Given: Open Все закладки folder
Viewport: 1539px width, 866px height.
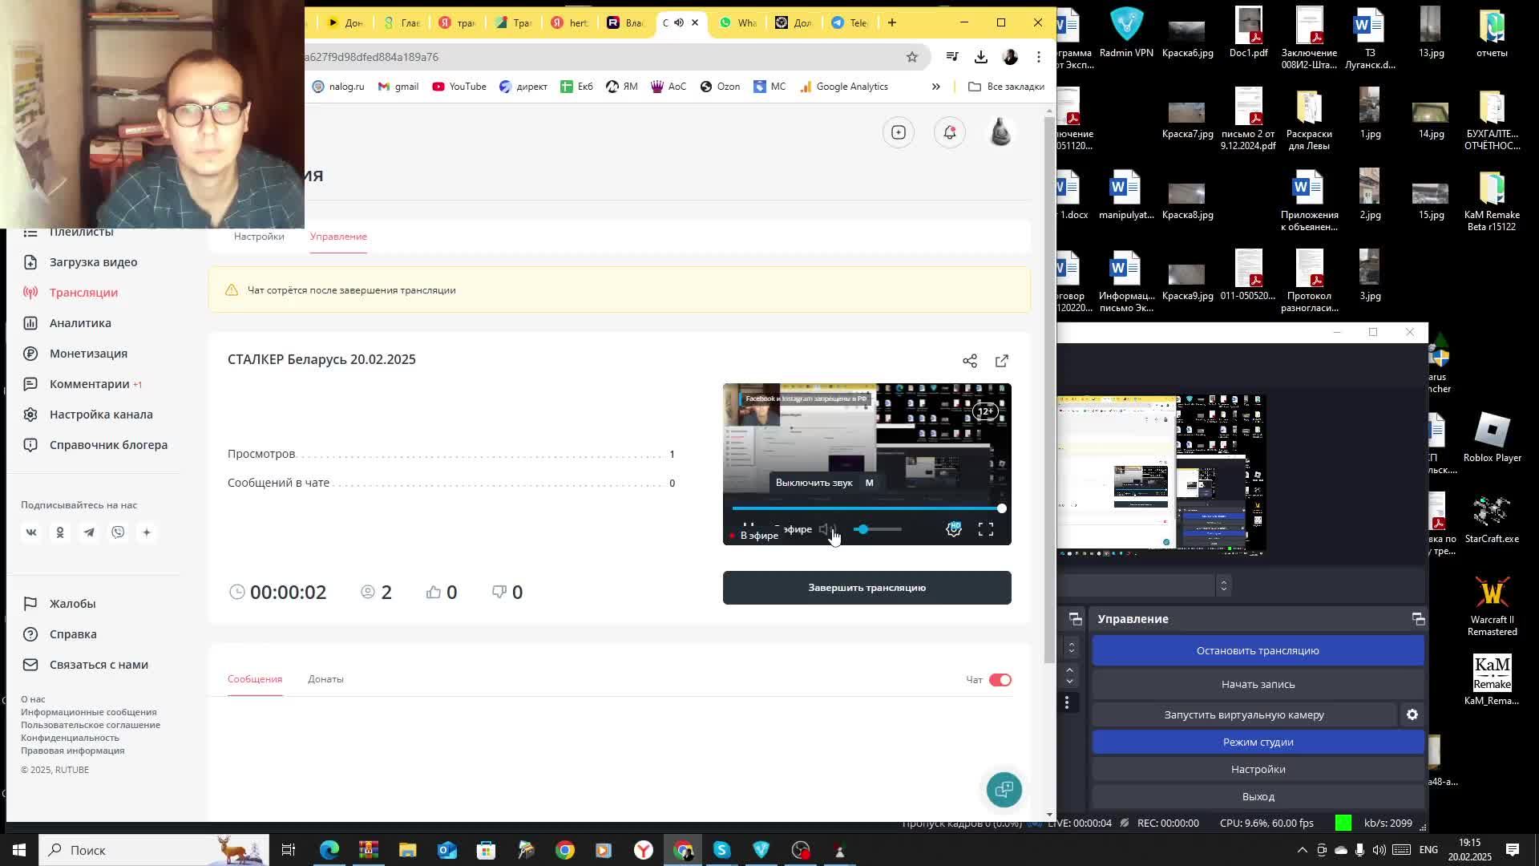Looking at the screenshot, I should pyautogui.click(x=1006, y=87).
